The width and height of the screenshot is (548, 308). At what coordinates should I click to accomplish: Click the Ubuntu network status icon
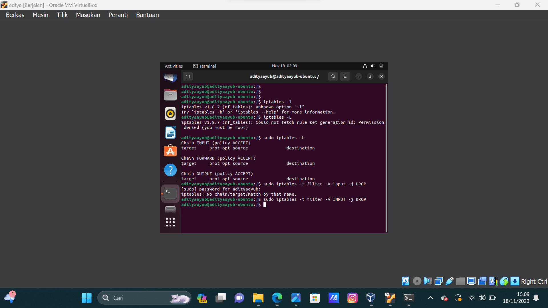pos(365,66)
